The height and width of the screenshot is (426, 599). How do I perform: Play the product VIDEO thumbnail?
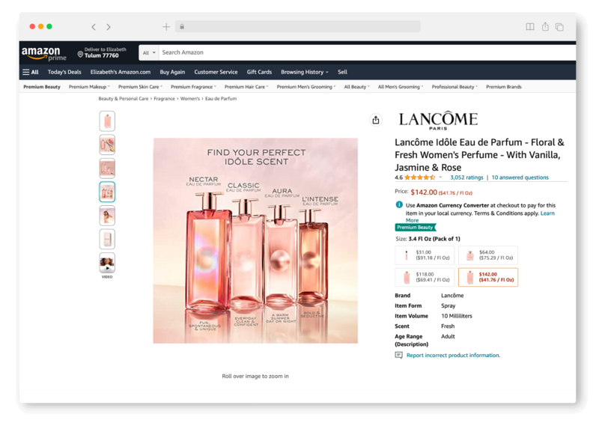[x=107, y=263]
